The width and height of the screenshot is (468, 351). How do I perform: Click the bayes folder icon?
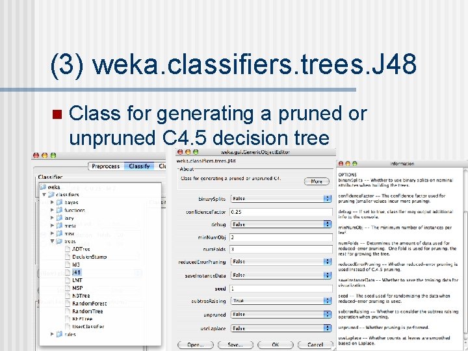click(x=59, y=202)
